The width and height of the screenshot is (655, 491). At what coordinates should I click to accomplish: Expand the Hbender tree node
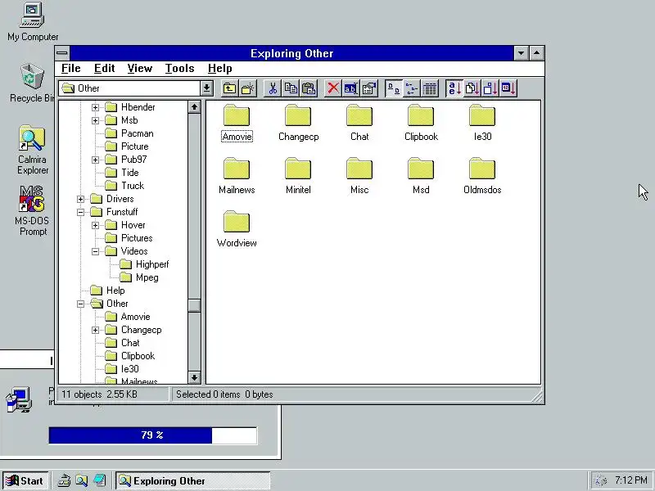(x=95, y=108)
